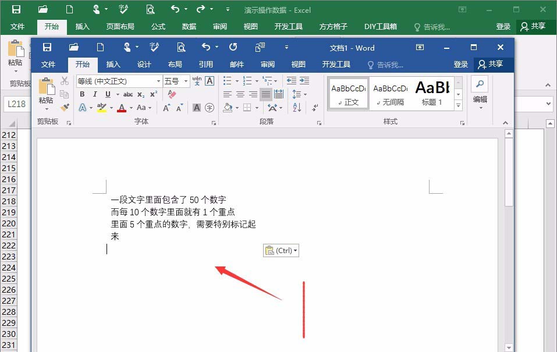Click Word 告诉我 search field
557x352 pixels.
[x=386, y=65]
